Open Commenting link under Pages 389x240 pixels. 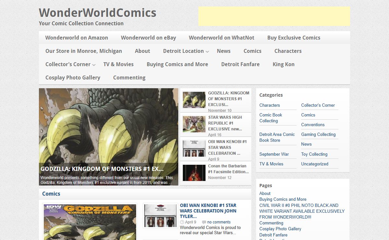(271, 223)
